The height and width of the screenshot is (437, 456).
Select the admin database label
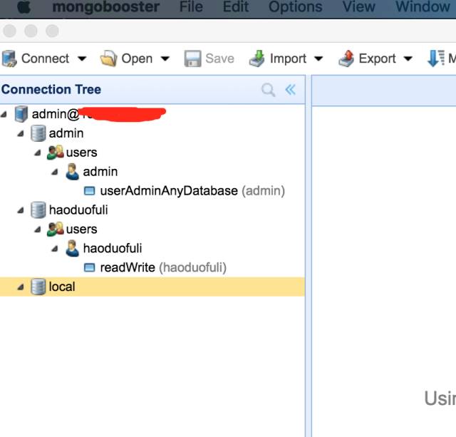click(66, 133)
